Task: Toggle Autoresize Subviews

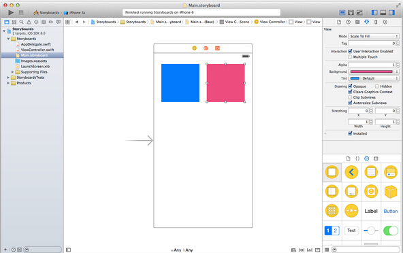Action: pos(350,103)
